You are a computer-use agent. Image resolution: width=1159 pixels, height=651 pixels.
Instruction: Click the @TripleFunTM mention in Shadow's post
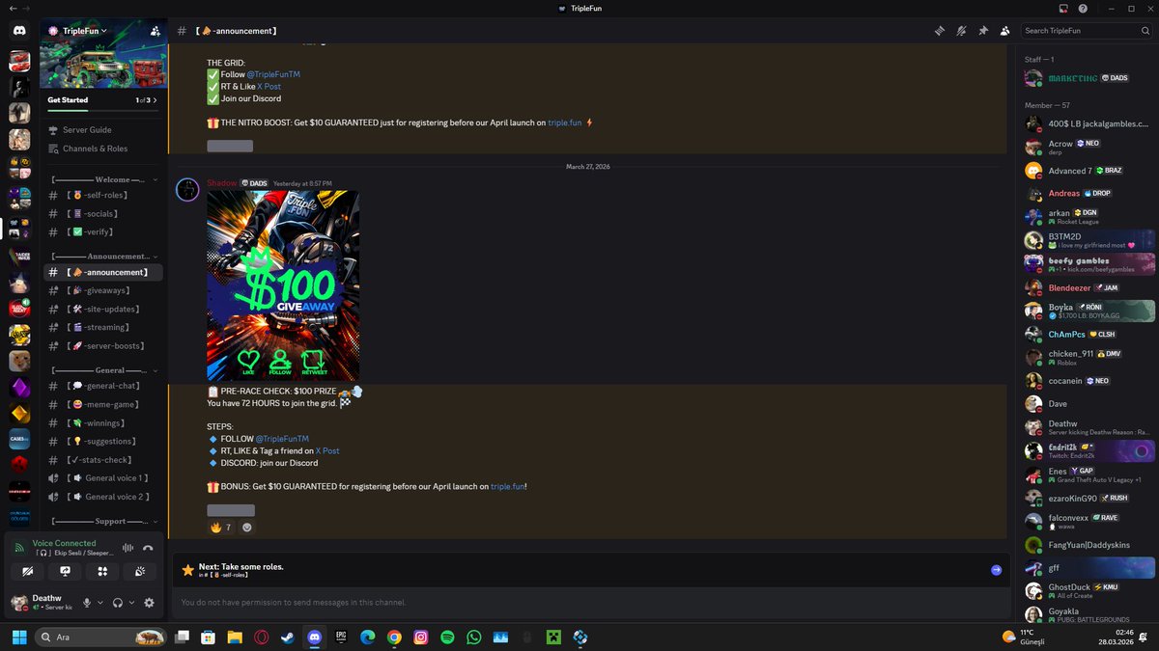click(x=282, y=439)
